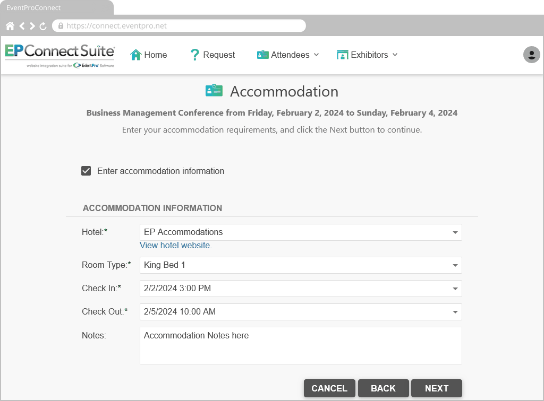Click the BACK button
544x401 pixels.
pos(384,388)
